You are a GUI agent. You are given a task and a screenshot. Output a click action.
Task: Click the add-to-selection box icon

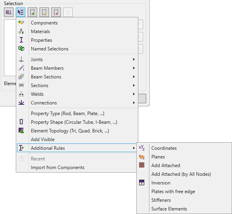tap(32, 12)
